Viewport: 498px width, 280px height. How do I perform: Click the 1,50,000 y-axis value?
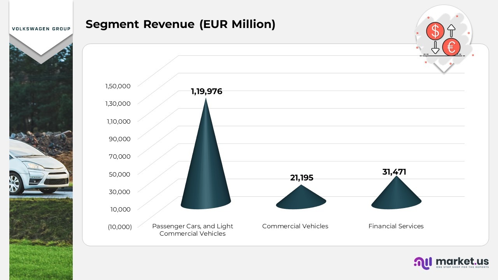117,86
